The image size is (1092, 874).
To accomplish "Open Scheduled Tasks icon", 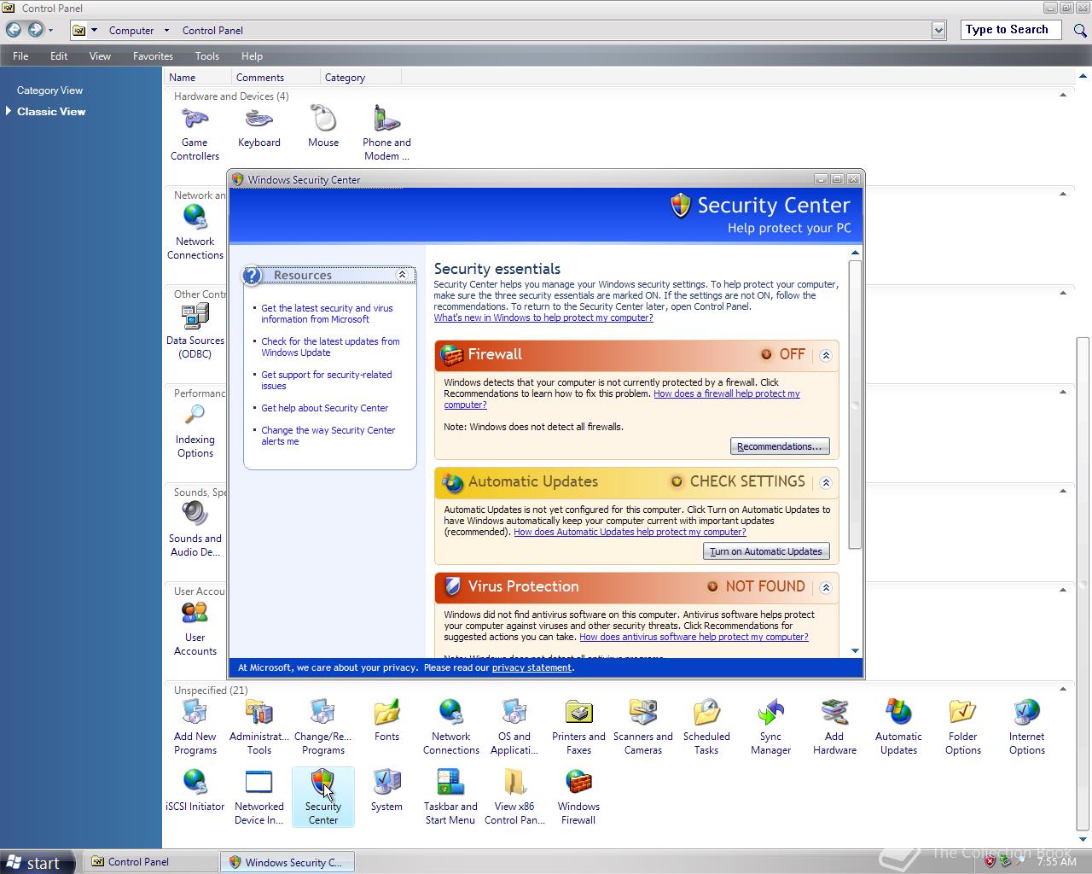I will pos(706,727).
